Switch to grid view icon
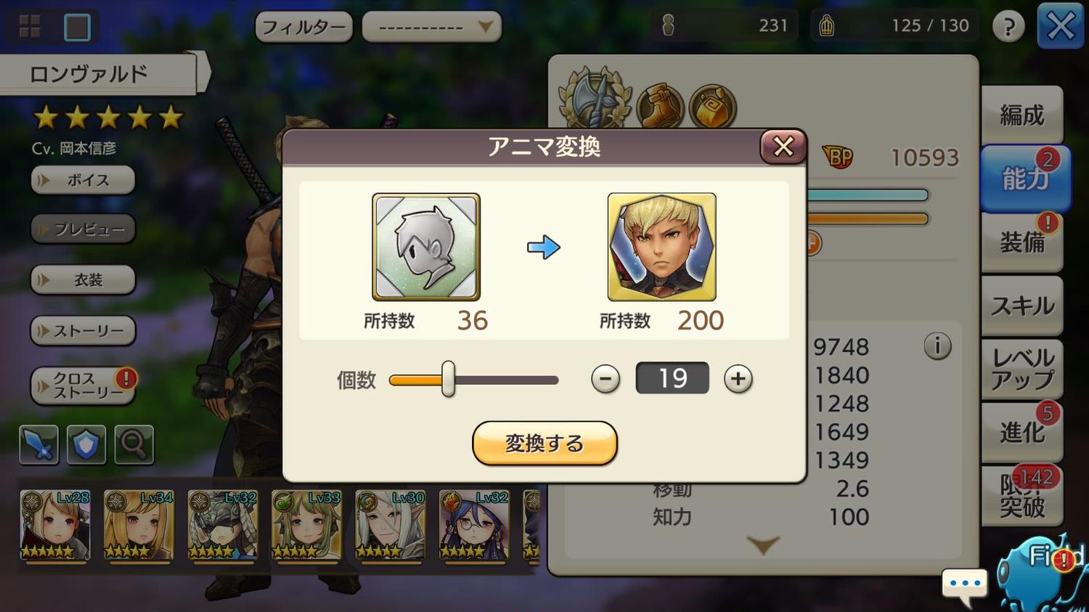 pos(30,27)
